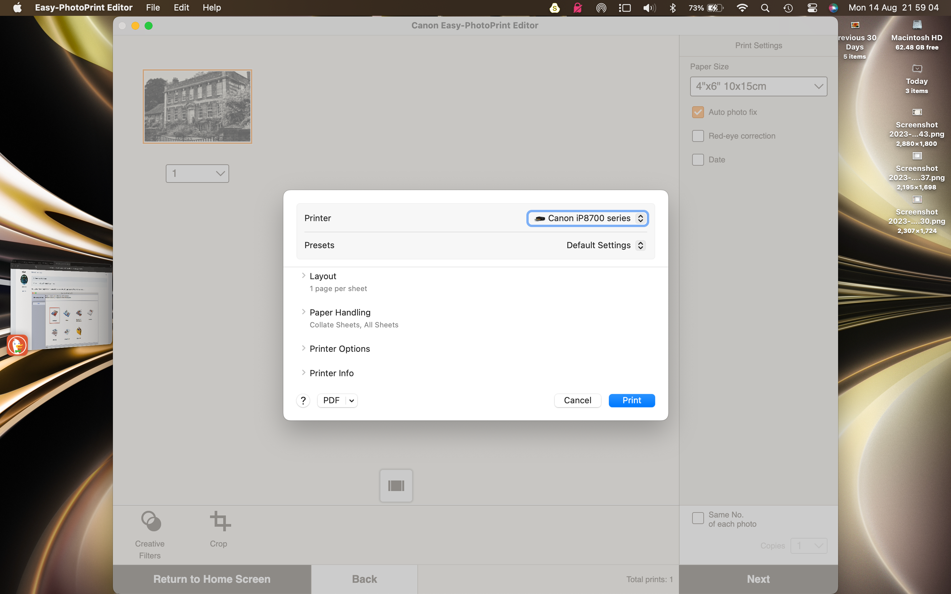Open the Printer selection popup
This screenshot has height=594, width=951.
[587, 218]
